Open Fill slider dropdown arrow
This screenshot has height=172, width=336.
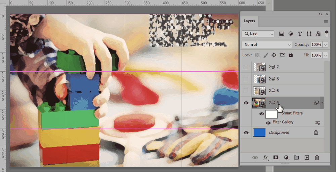coord(326,55)
